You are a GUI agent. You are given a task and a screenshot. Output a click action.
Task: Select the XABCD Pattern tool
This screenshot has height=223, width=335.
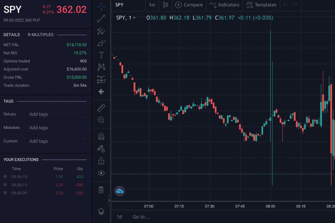(101, 67)
